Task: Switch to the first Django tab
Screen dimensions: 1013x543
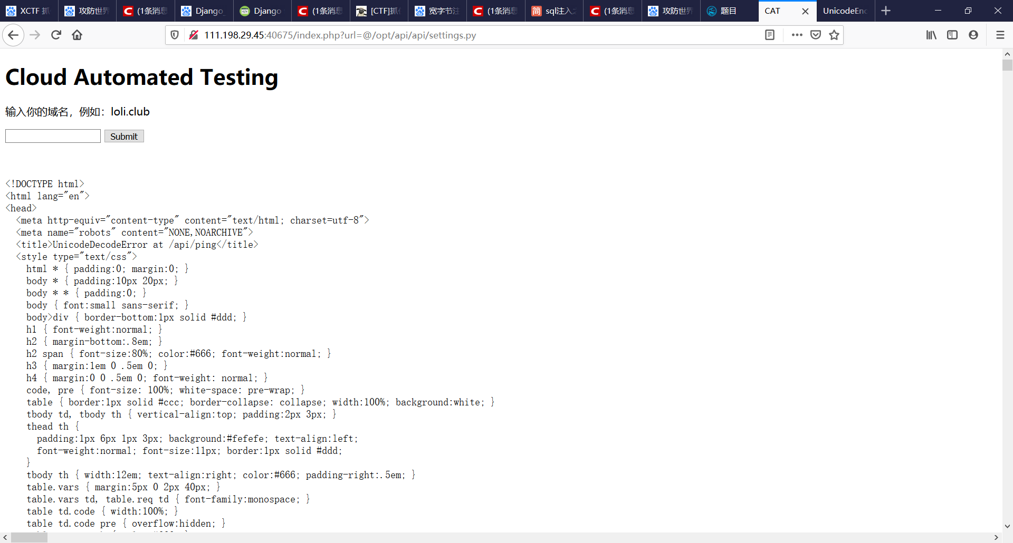Action: tap(204, 11)
